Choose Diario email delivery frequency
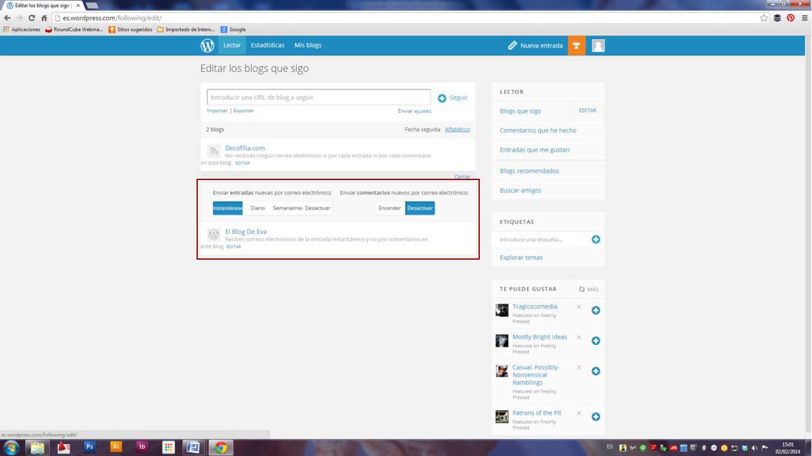This screenshot has height=456, width=812. click(x=257, y=208)
